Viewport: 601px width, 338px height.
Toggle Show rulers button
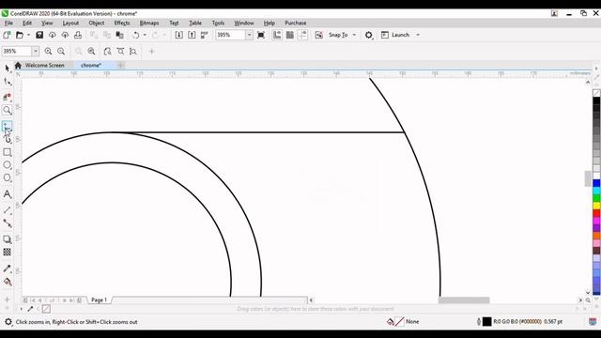click(277, 35)
